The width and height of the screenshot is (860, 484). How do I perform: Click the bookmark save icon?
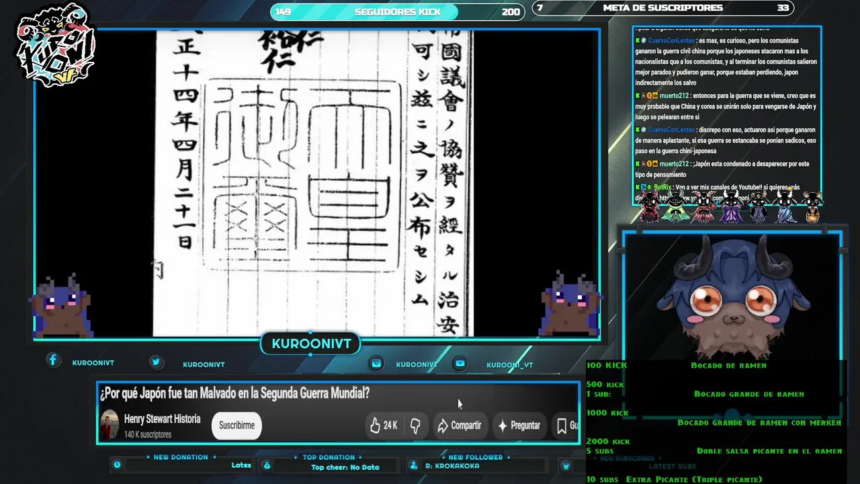562,426
